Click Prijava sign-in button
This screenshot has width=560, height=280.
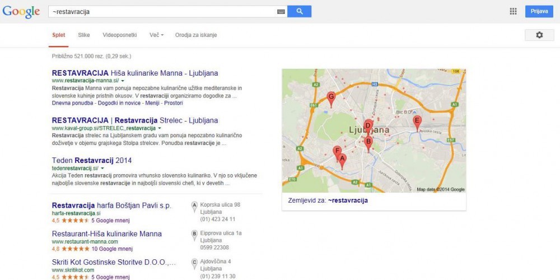click(539, 11)
